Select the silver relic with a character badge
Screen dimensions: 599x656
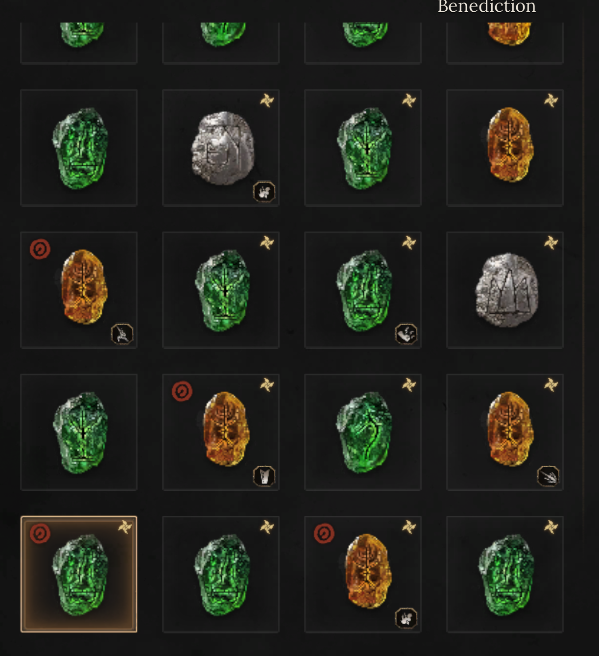tap(221, 148)
